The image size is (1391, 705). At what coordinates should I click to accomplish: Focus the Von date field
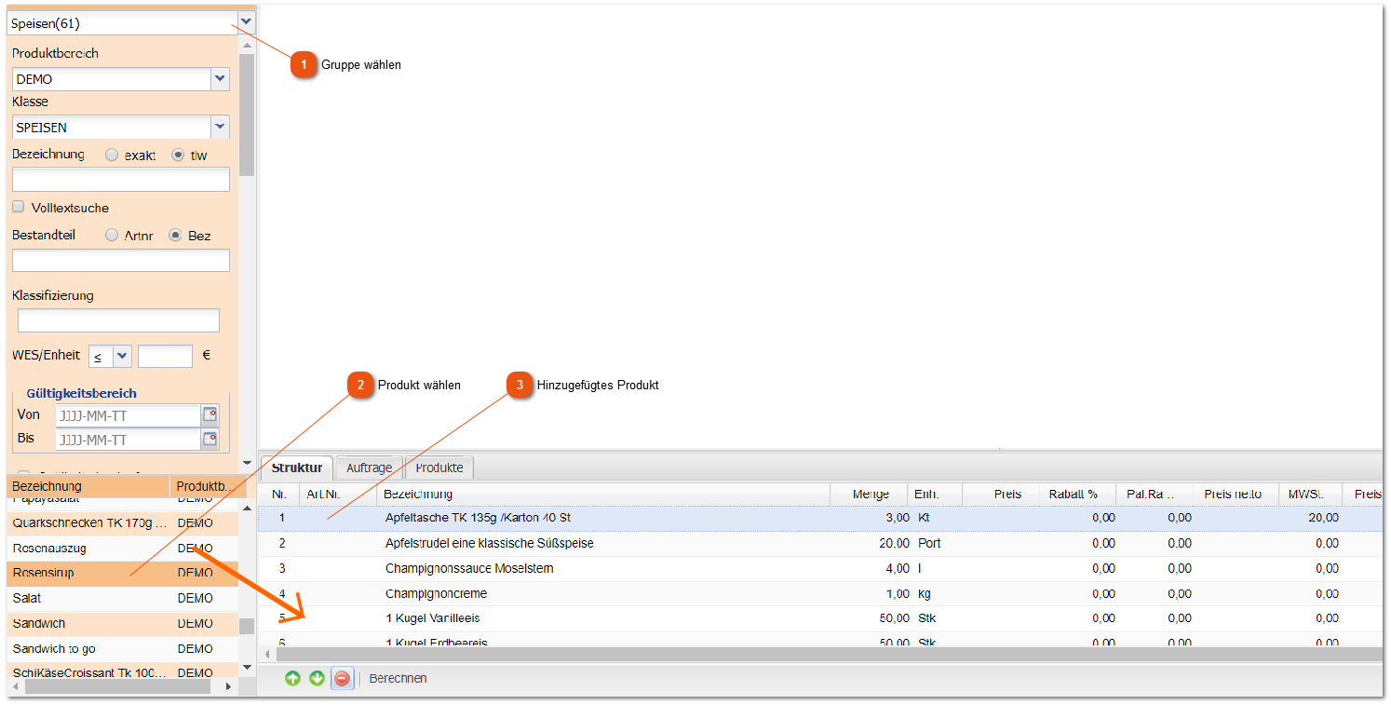click(128, 415)
